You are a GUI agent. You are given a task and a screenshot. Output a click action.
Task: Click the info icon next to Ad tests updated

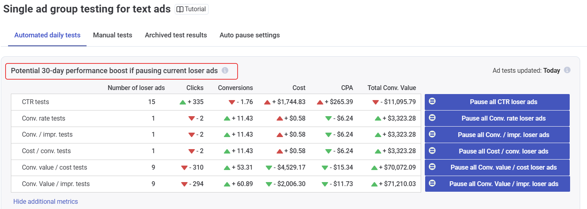[567, 70]
